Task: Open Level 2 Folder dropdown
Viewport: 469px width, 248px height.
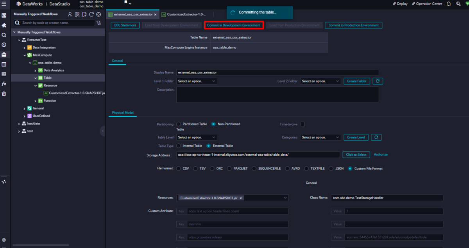Action: 320,81
